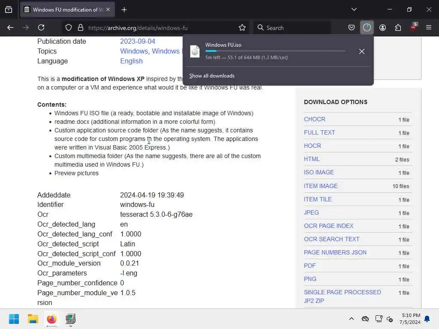Image resolution: width=439 pixels, height=329 pixels.
Task: Click the Windows FU.iso file icon
Action: point(195,51)
